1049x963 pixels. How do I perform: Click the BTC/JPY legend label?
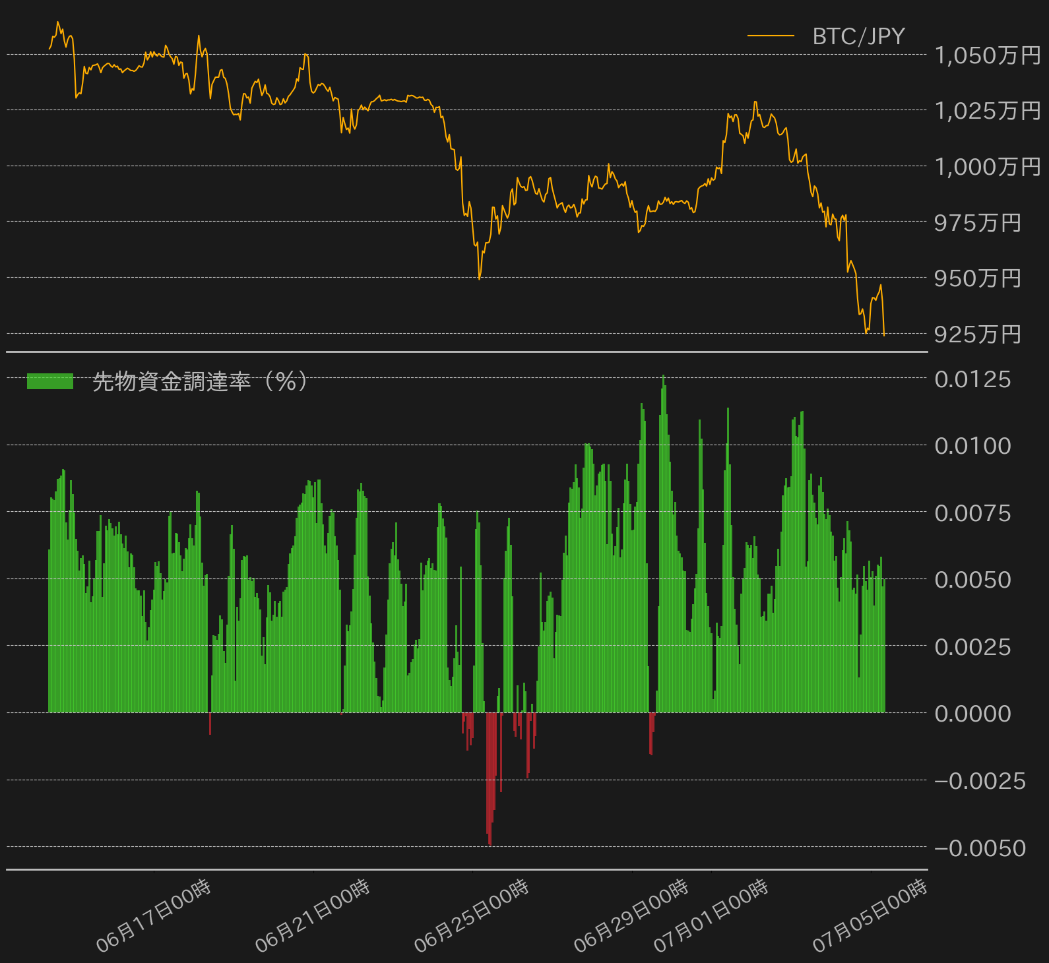tap(858, 36)
